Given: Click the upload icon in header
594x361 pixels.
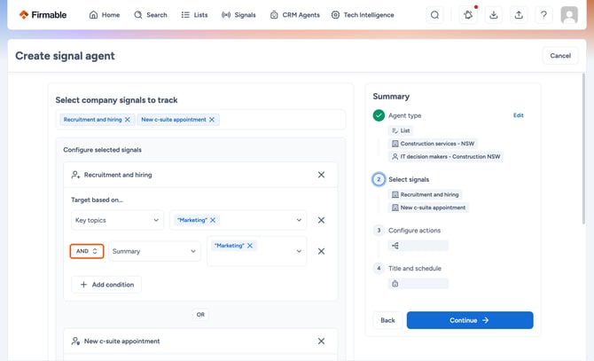Looking at the screenshot, I should pos(519,15).
